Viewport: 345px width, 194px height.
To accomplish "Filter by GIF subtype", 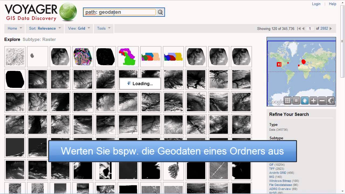I will click(271, 165).
